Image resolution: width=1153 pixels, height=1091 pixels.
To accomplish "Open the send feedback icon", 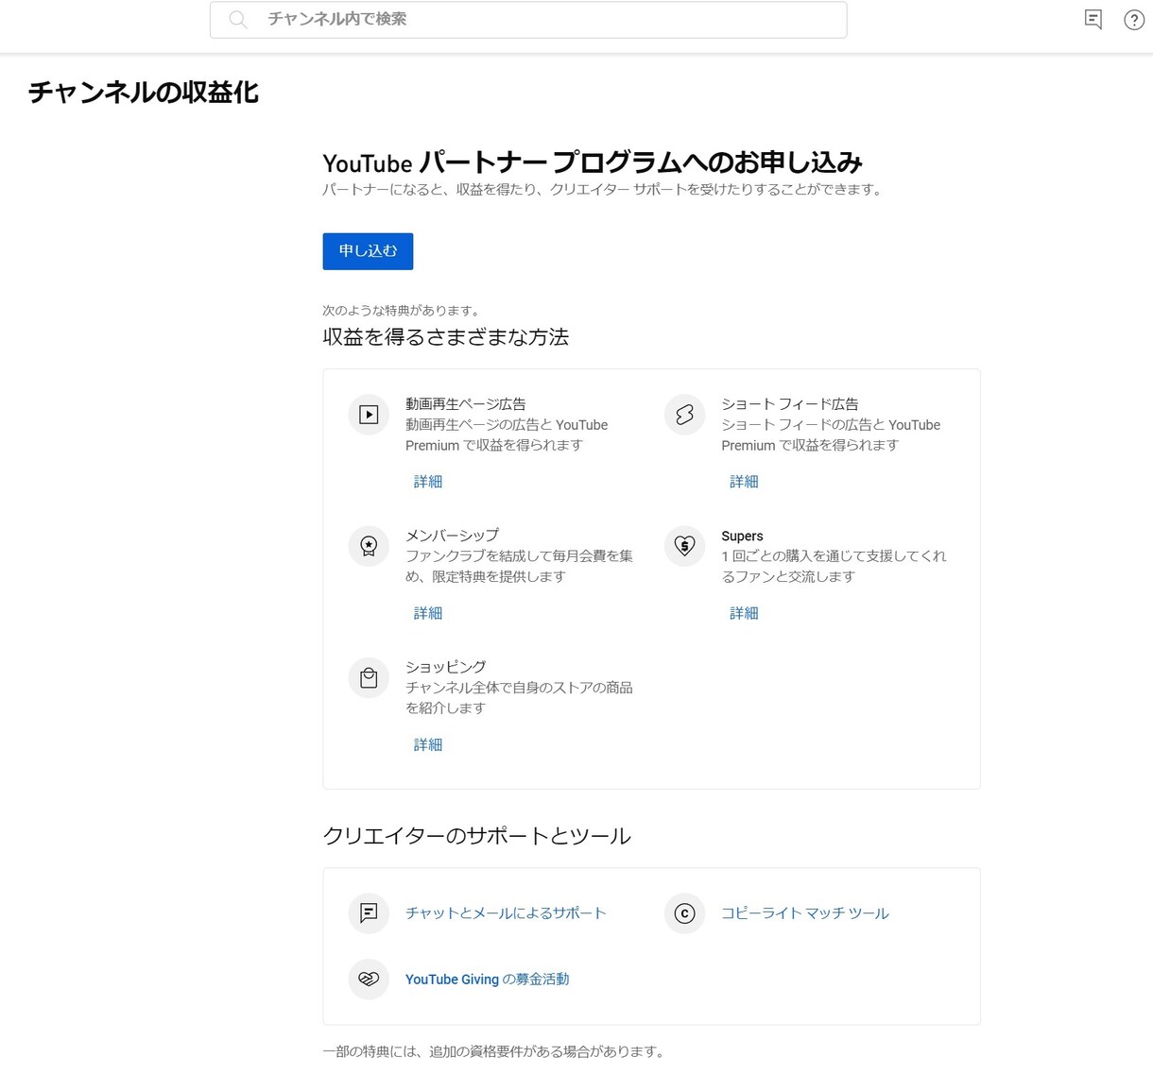I will [1093, 20].
